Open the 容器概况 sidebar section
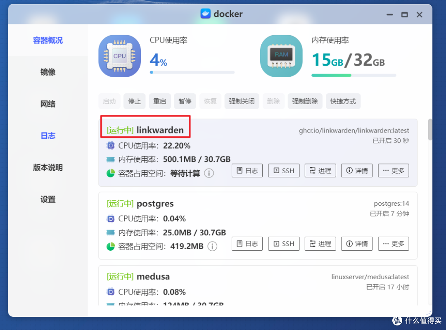Screen dimensions: 446x330 click(48, 40)
